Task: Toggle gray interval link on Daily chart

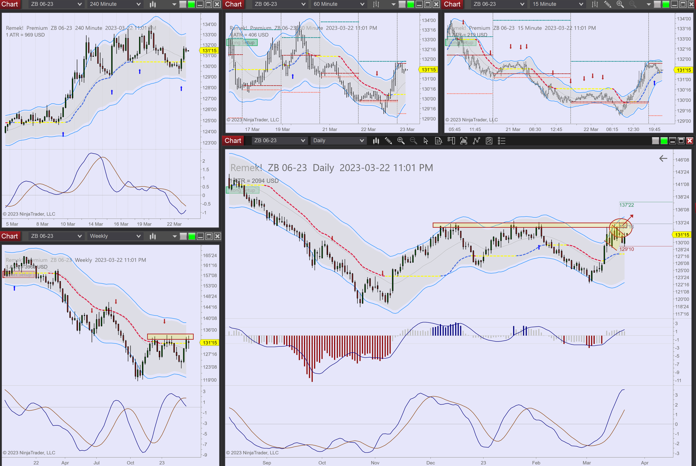Action: pos(655,141)
